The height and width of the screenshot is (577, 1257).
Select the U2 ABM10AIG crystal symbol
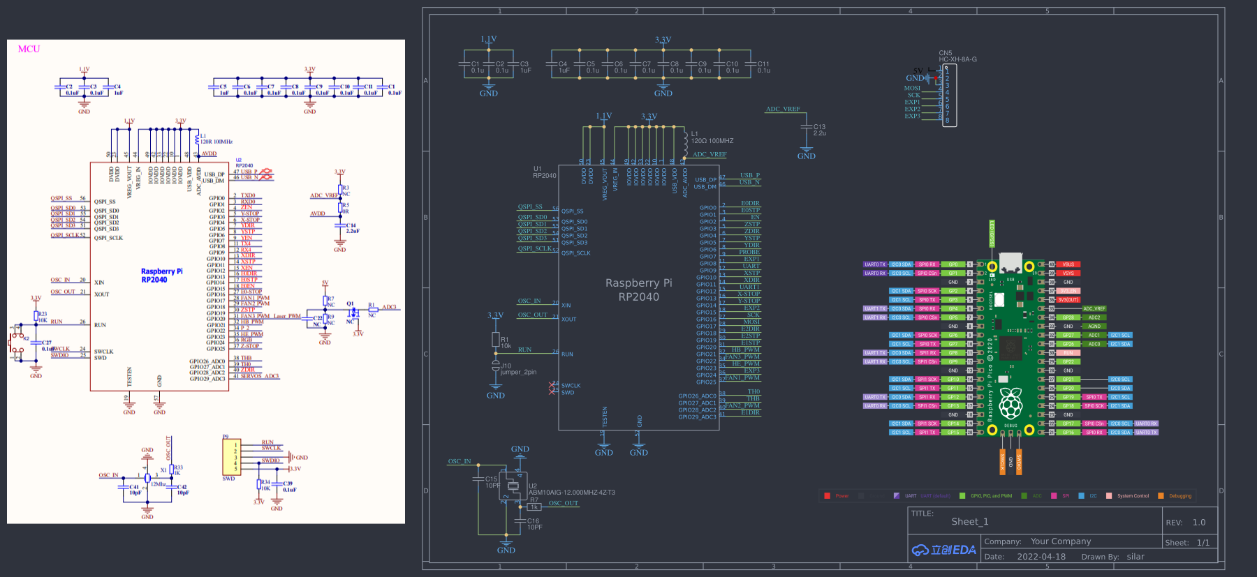click(x=513, y=486)
